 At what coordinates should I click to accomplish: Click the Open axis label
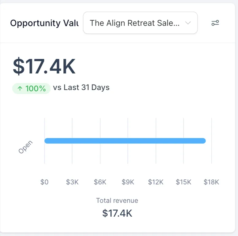pos(25,147)
